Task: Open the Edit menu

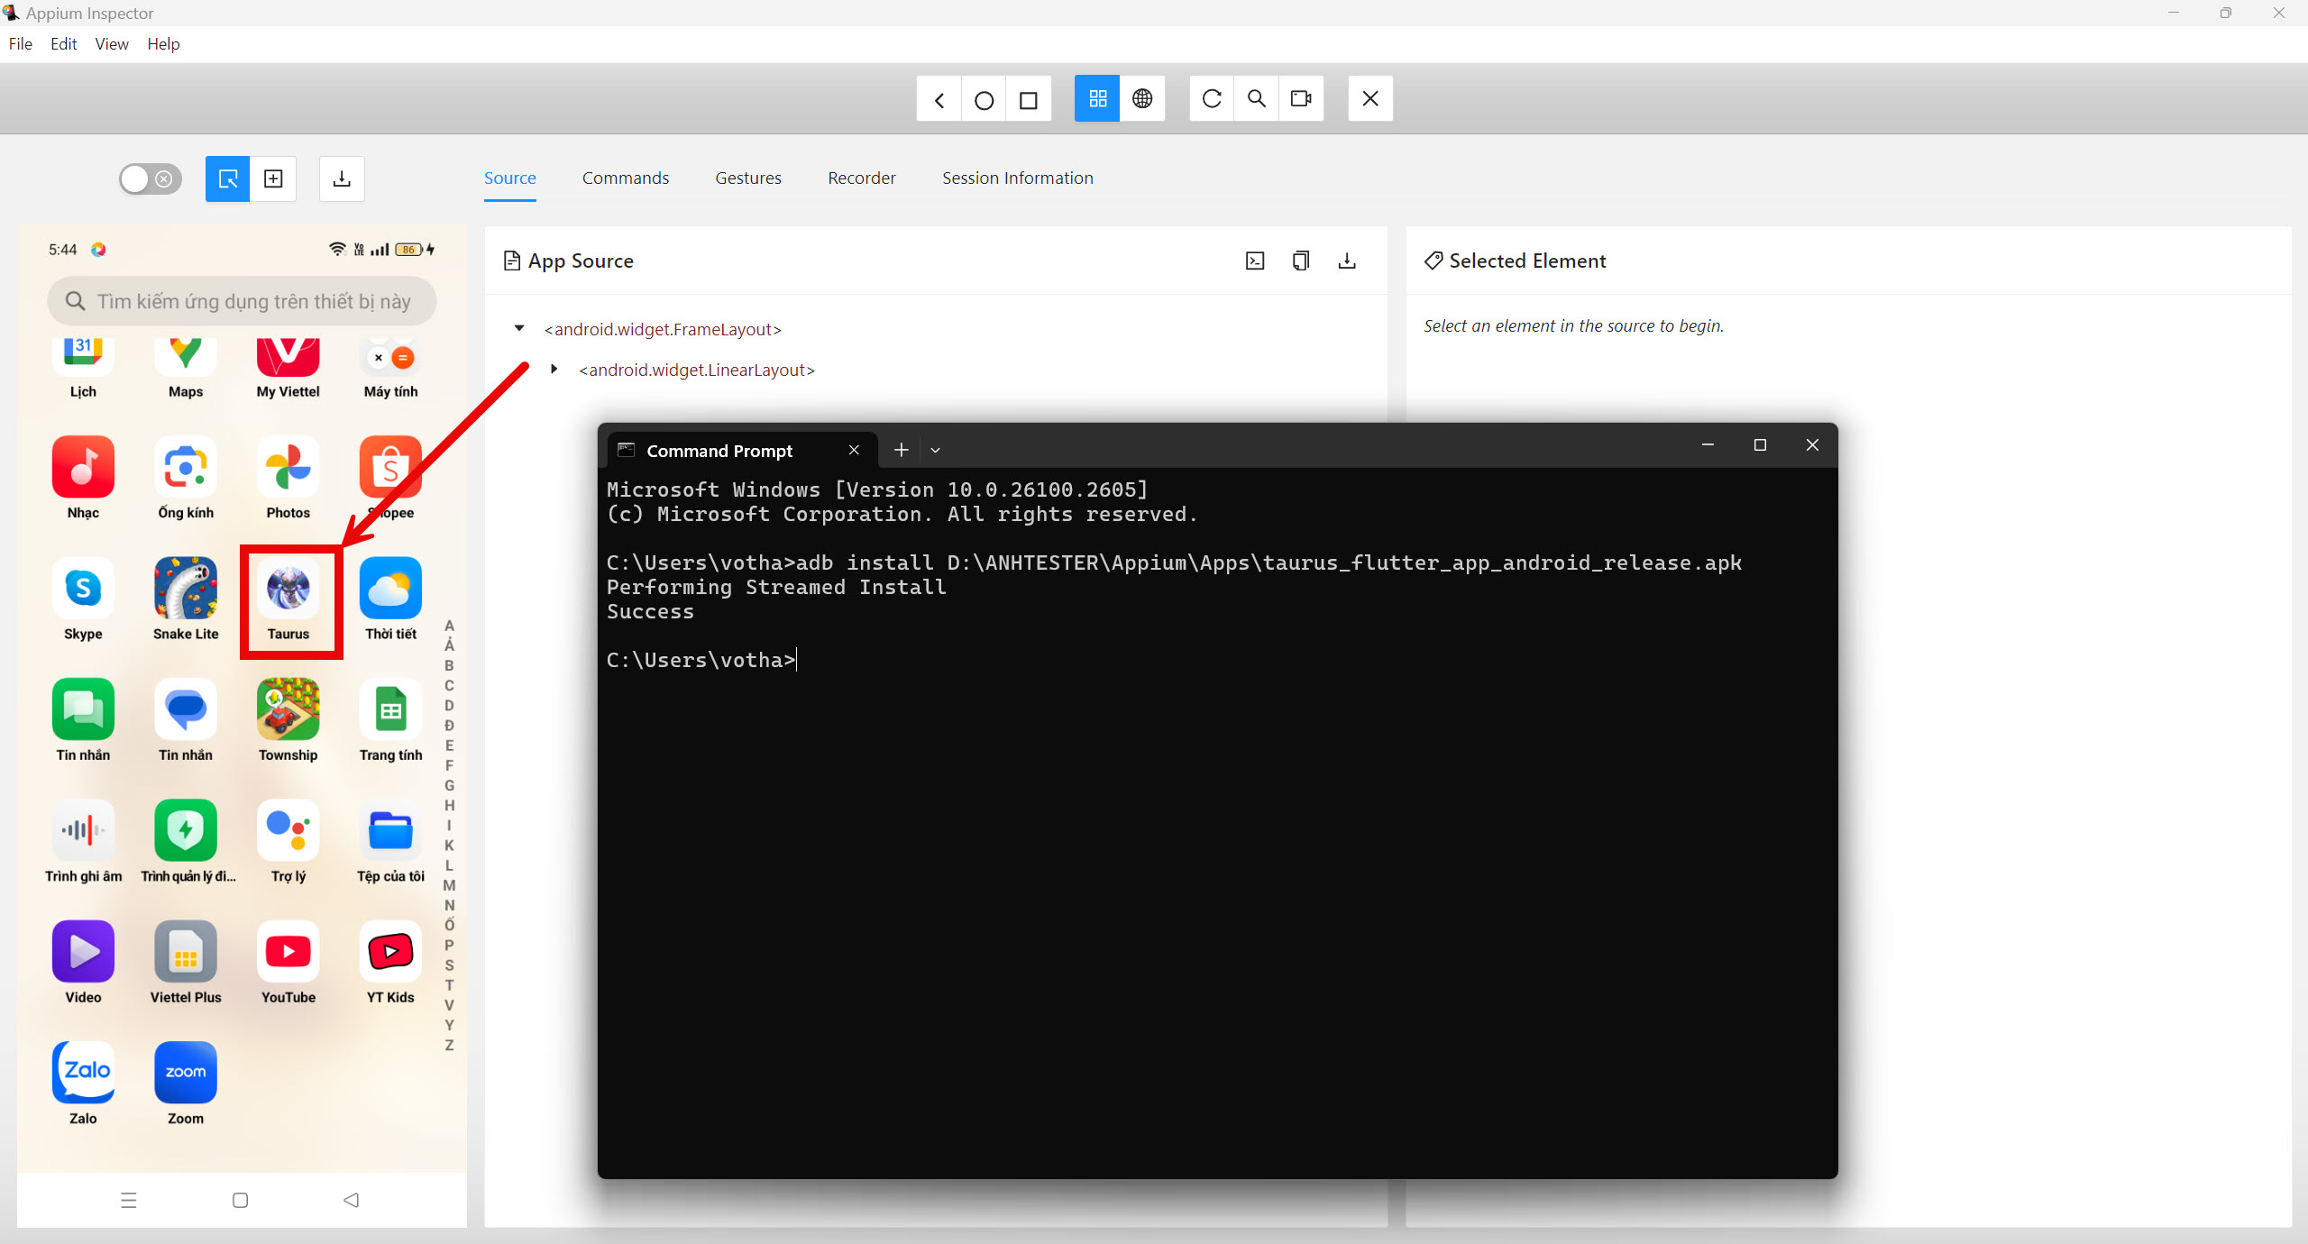Action: click(x=63, y=44)
